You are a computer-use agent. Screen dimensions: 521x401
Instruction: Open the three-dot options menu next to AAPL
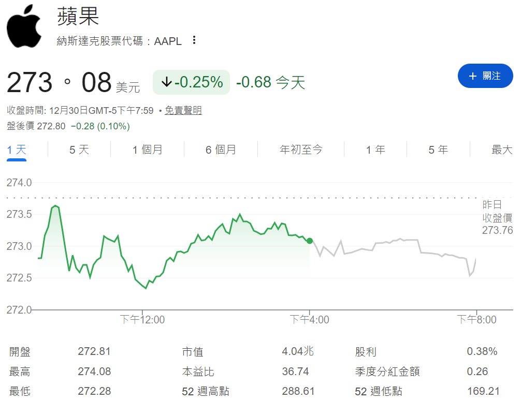[193, 41]
